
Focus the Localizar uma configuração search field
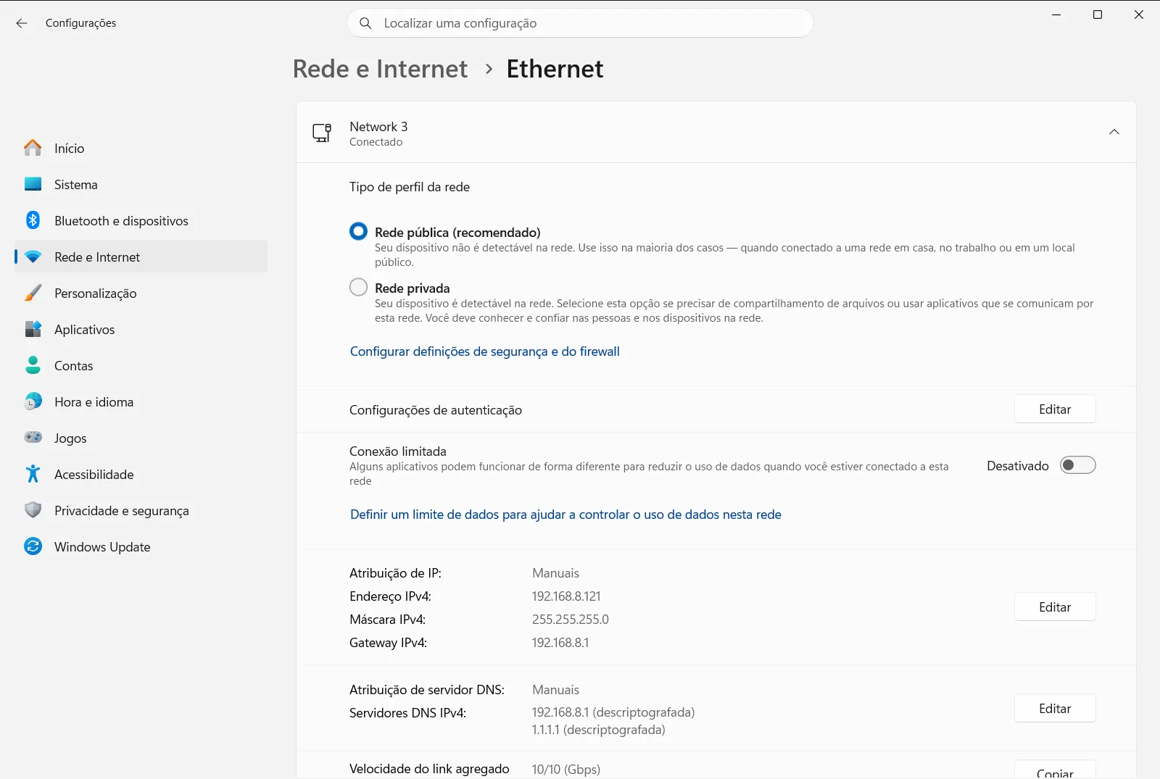click(580, 23)
